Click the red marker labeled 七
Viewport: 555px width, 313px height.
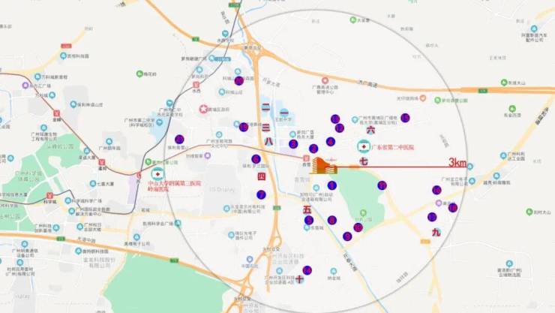(x=363, y=161)
